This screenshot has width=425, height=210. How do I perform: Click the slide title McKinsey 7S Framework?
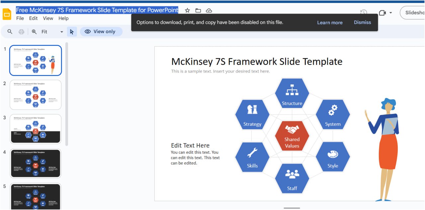(x=257, y=61)
